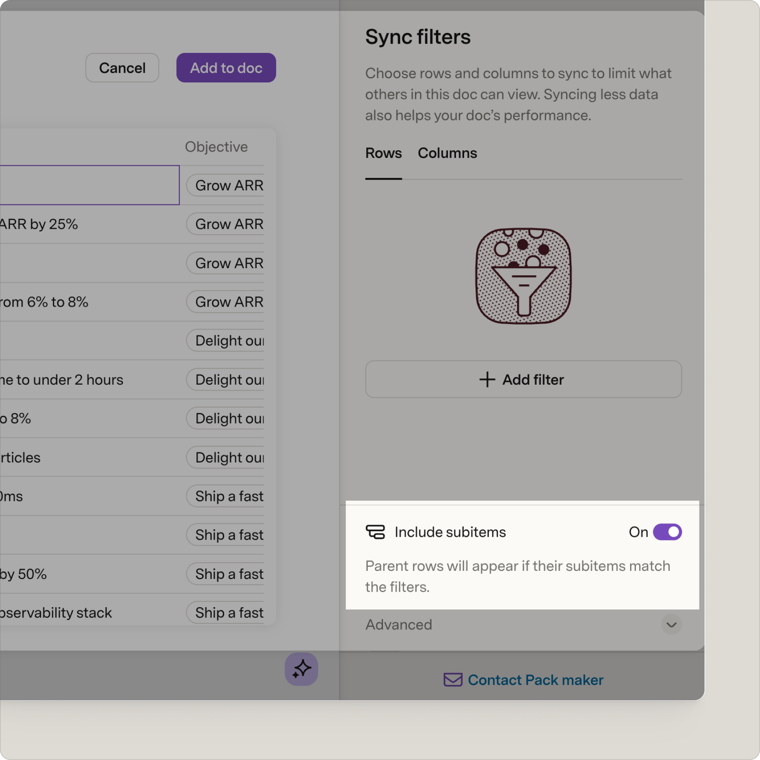Add a new sync filter

click(523, 380)
